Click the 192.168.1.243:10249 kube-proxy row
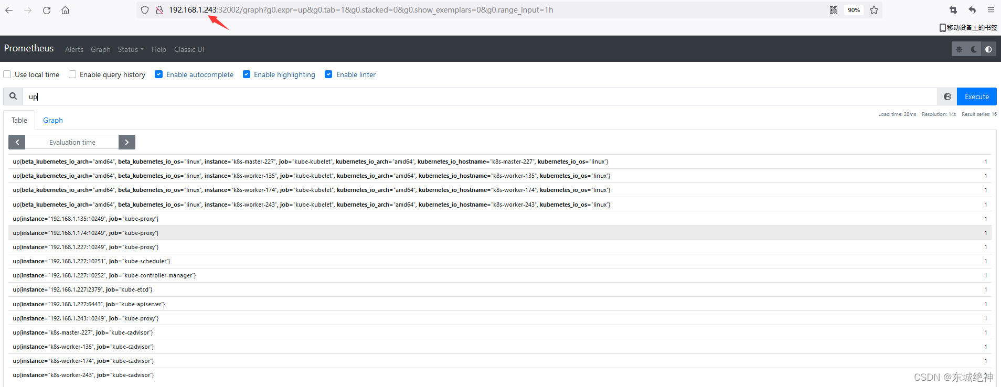Screen dimensions: 1001x387 click(x=500, y=318)
